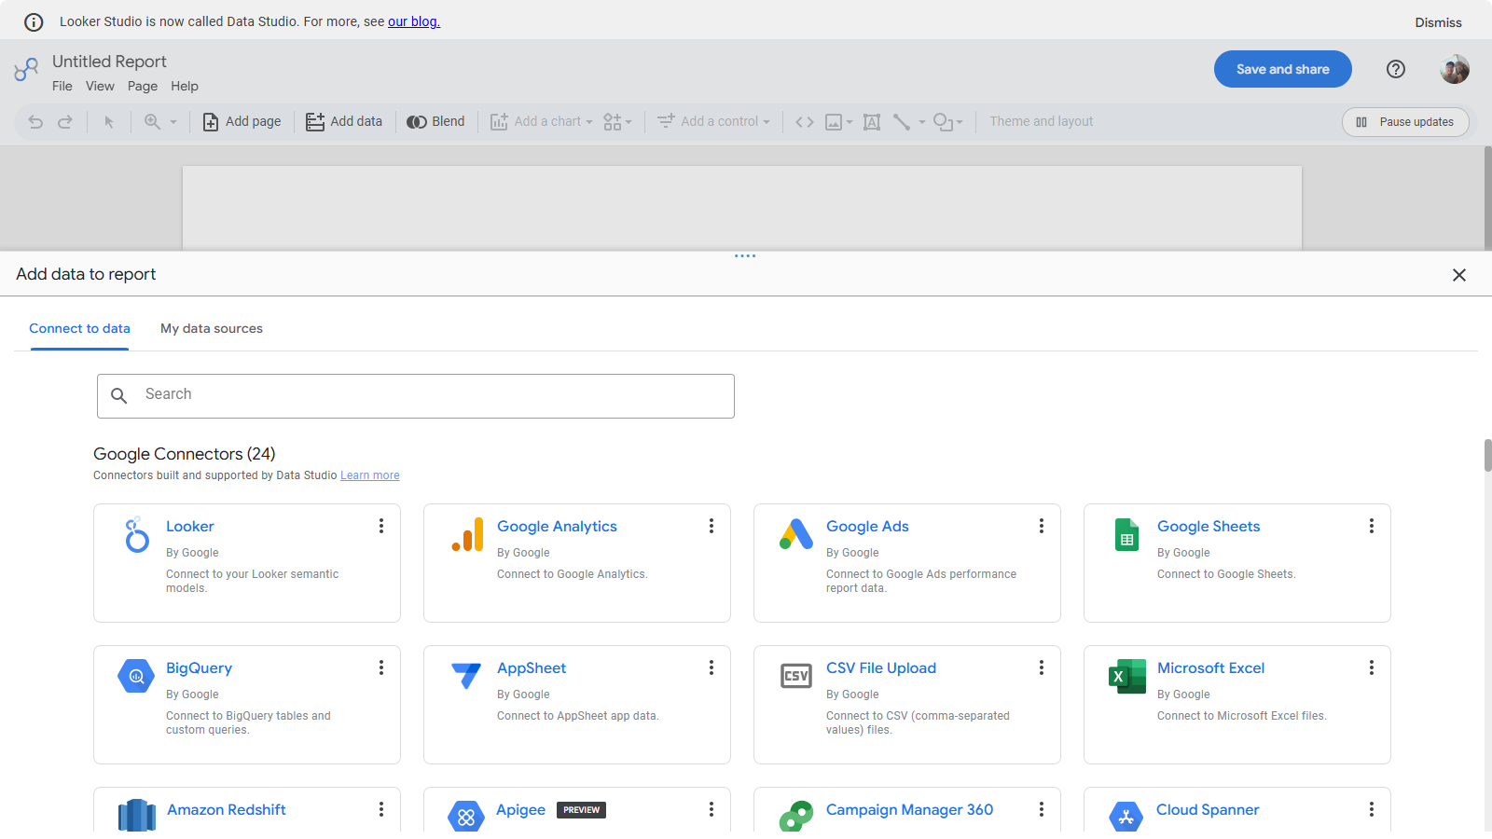
Task: Click the zoom magnifier tool
Action: (152, 122)
